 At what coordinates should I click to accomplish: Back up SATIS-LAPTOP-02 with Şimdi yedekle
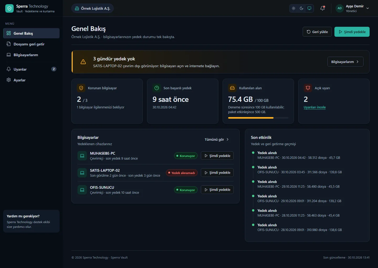[217, 172]
